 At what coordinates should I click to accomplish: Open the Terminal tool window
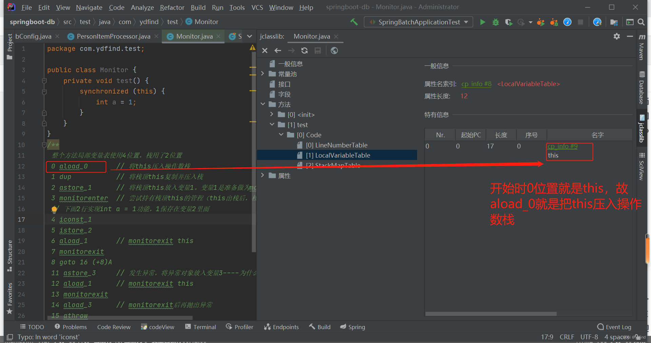click(x=200, y=327)
